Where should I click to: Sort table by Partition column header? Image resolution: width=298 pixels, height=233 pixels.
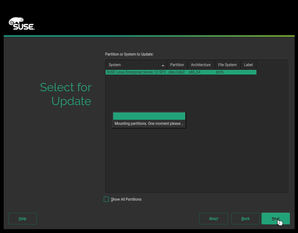[x=177, y=65]
